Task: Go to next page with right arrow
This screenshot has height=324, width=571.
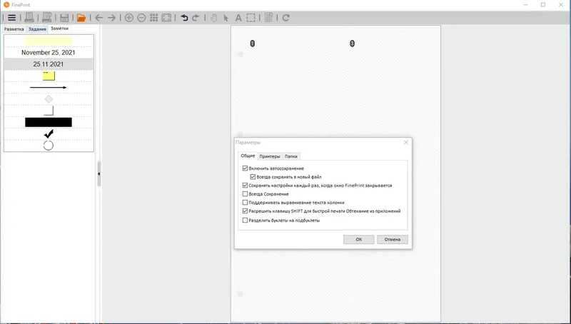Action: [111, 17]
